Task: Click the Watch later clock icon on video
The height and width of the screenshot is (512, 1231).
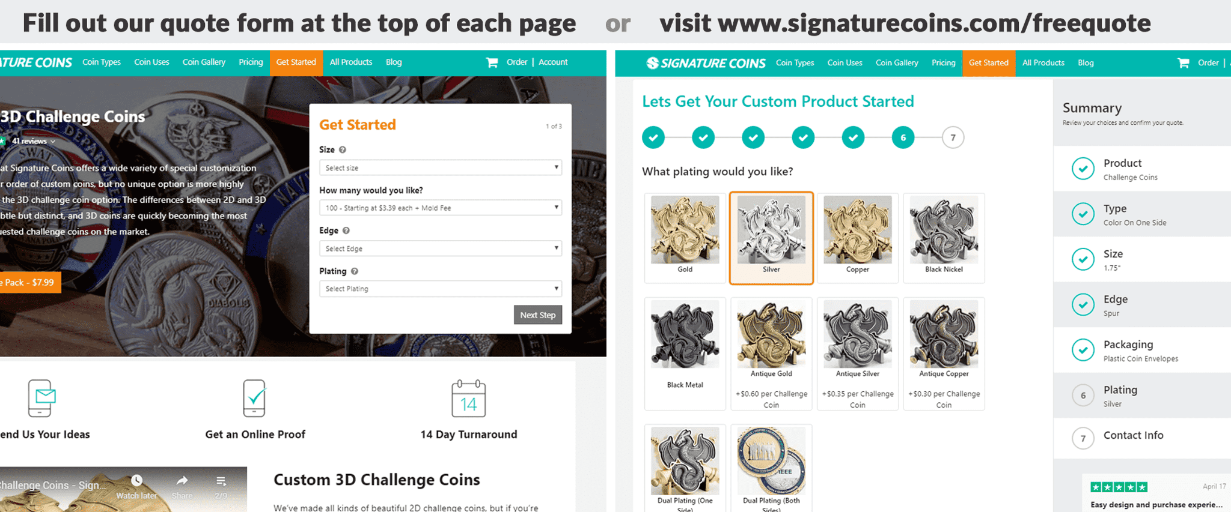Action: click(x=137, y=481)
